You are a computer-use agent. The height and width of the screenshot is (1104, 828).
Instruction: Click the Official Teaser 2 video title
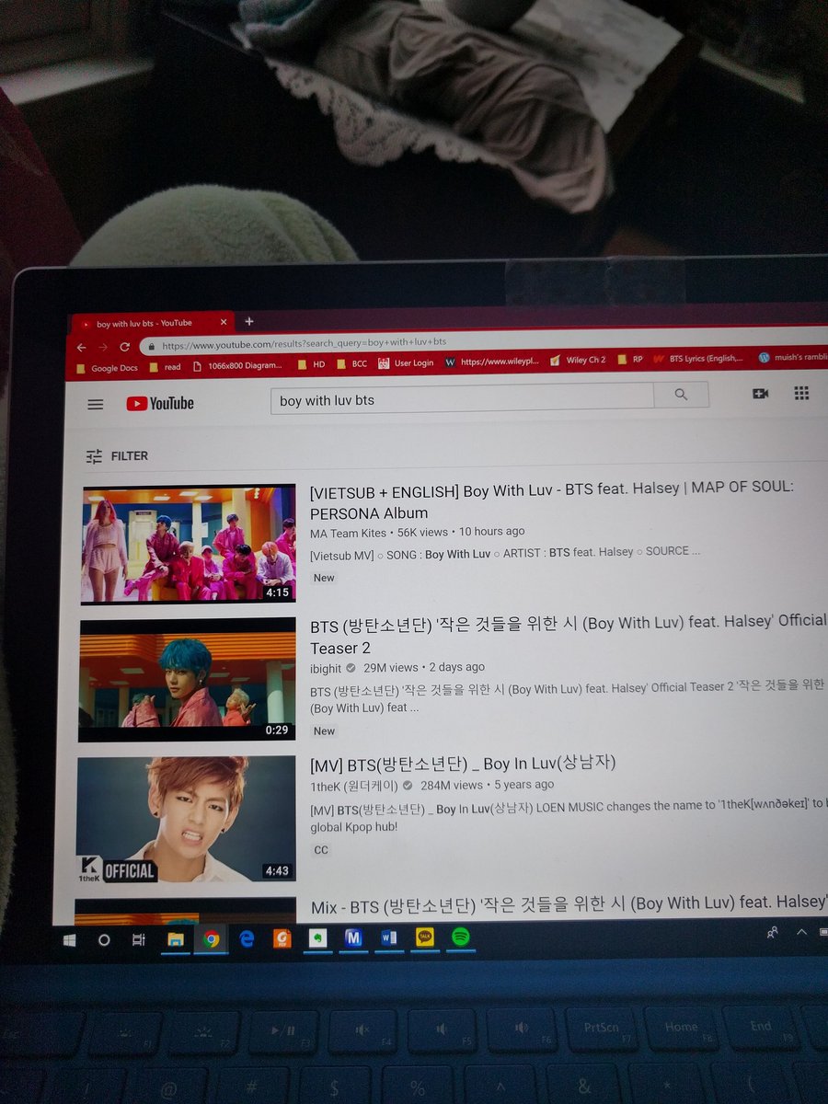568,634
